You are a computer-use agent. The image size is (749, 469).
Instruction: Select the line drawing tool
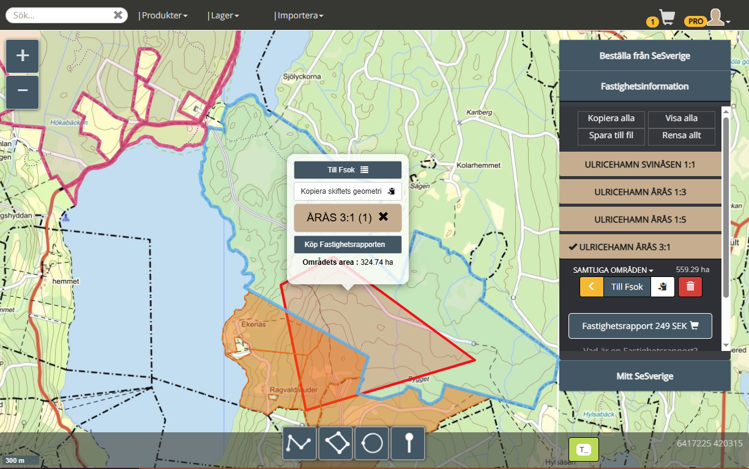[299, 443]
